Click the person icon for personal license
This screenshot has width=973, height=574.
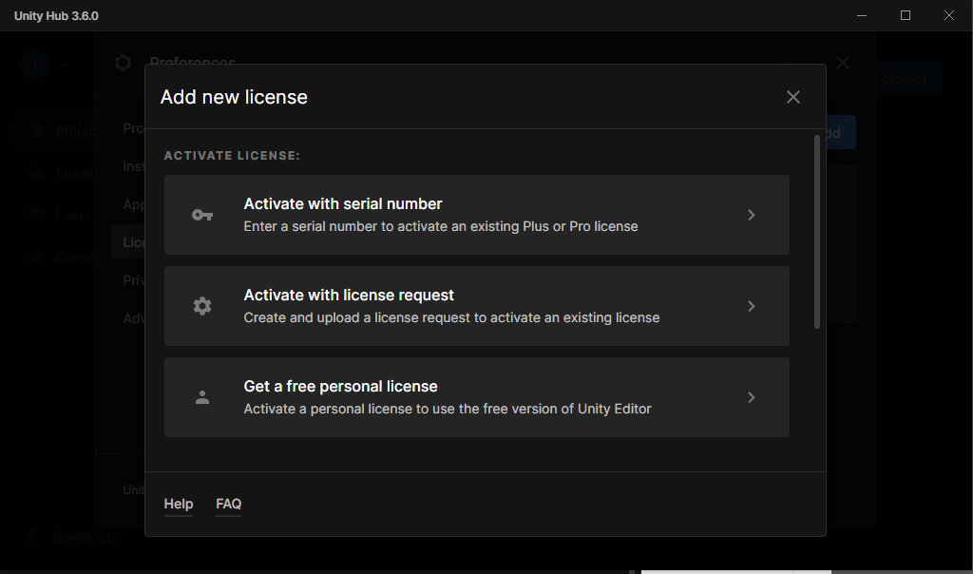pyautogui.click(x=202, y=397)
